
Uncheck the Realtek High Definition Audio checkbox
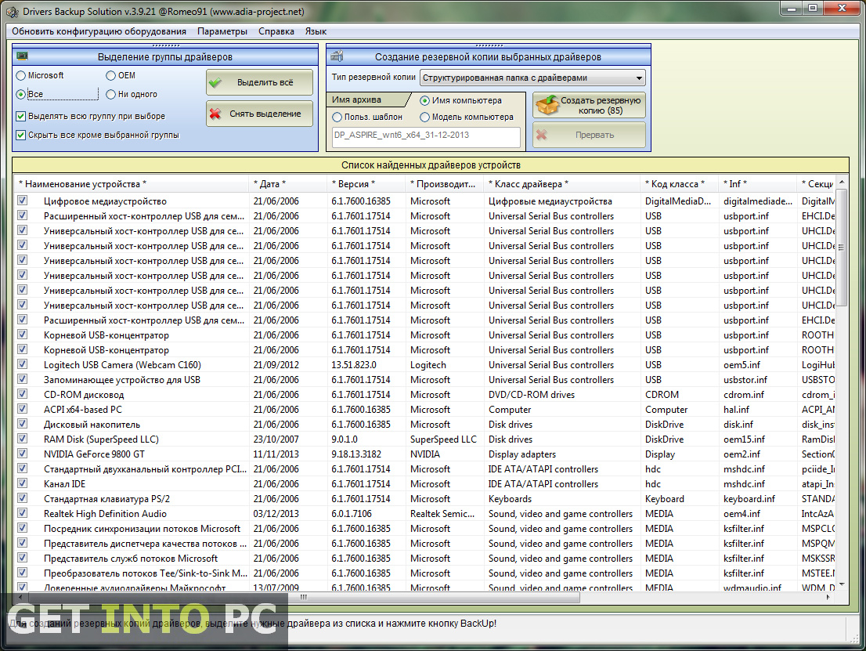pos(22,513)
